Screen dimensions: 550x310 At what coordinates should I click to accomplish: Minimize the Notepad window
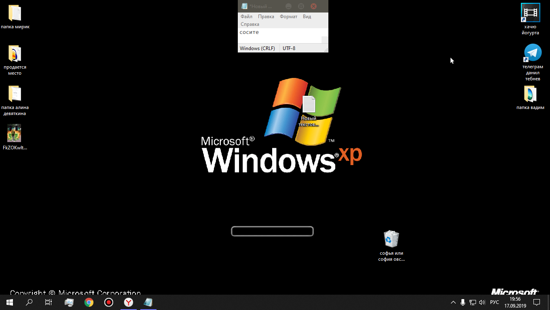pyautogui.click(x=288, y=6)
